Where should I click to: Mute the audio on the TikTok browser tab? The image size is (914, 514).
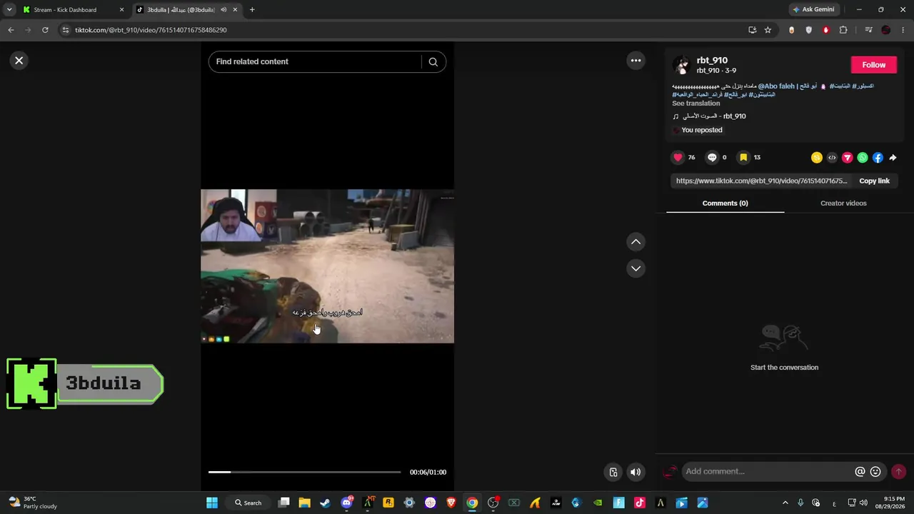[x=224, y=10]
